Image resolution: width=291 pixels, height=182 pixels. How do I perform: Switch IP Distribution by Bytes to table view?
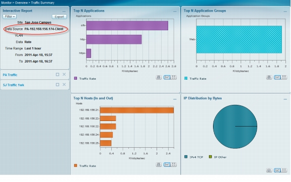(284, 170)
